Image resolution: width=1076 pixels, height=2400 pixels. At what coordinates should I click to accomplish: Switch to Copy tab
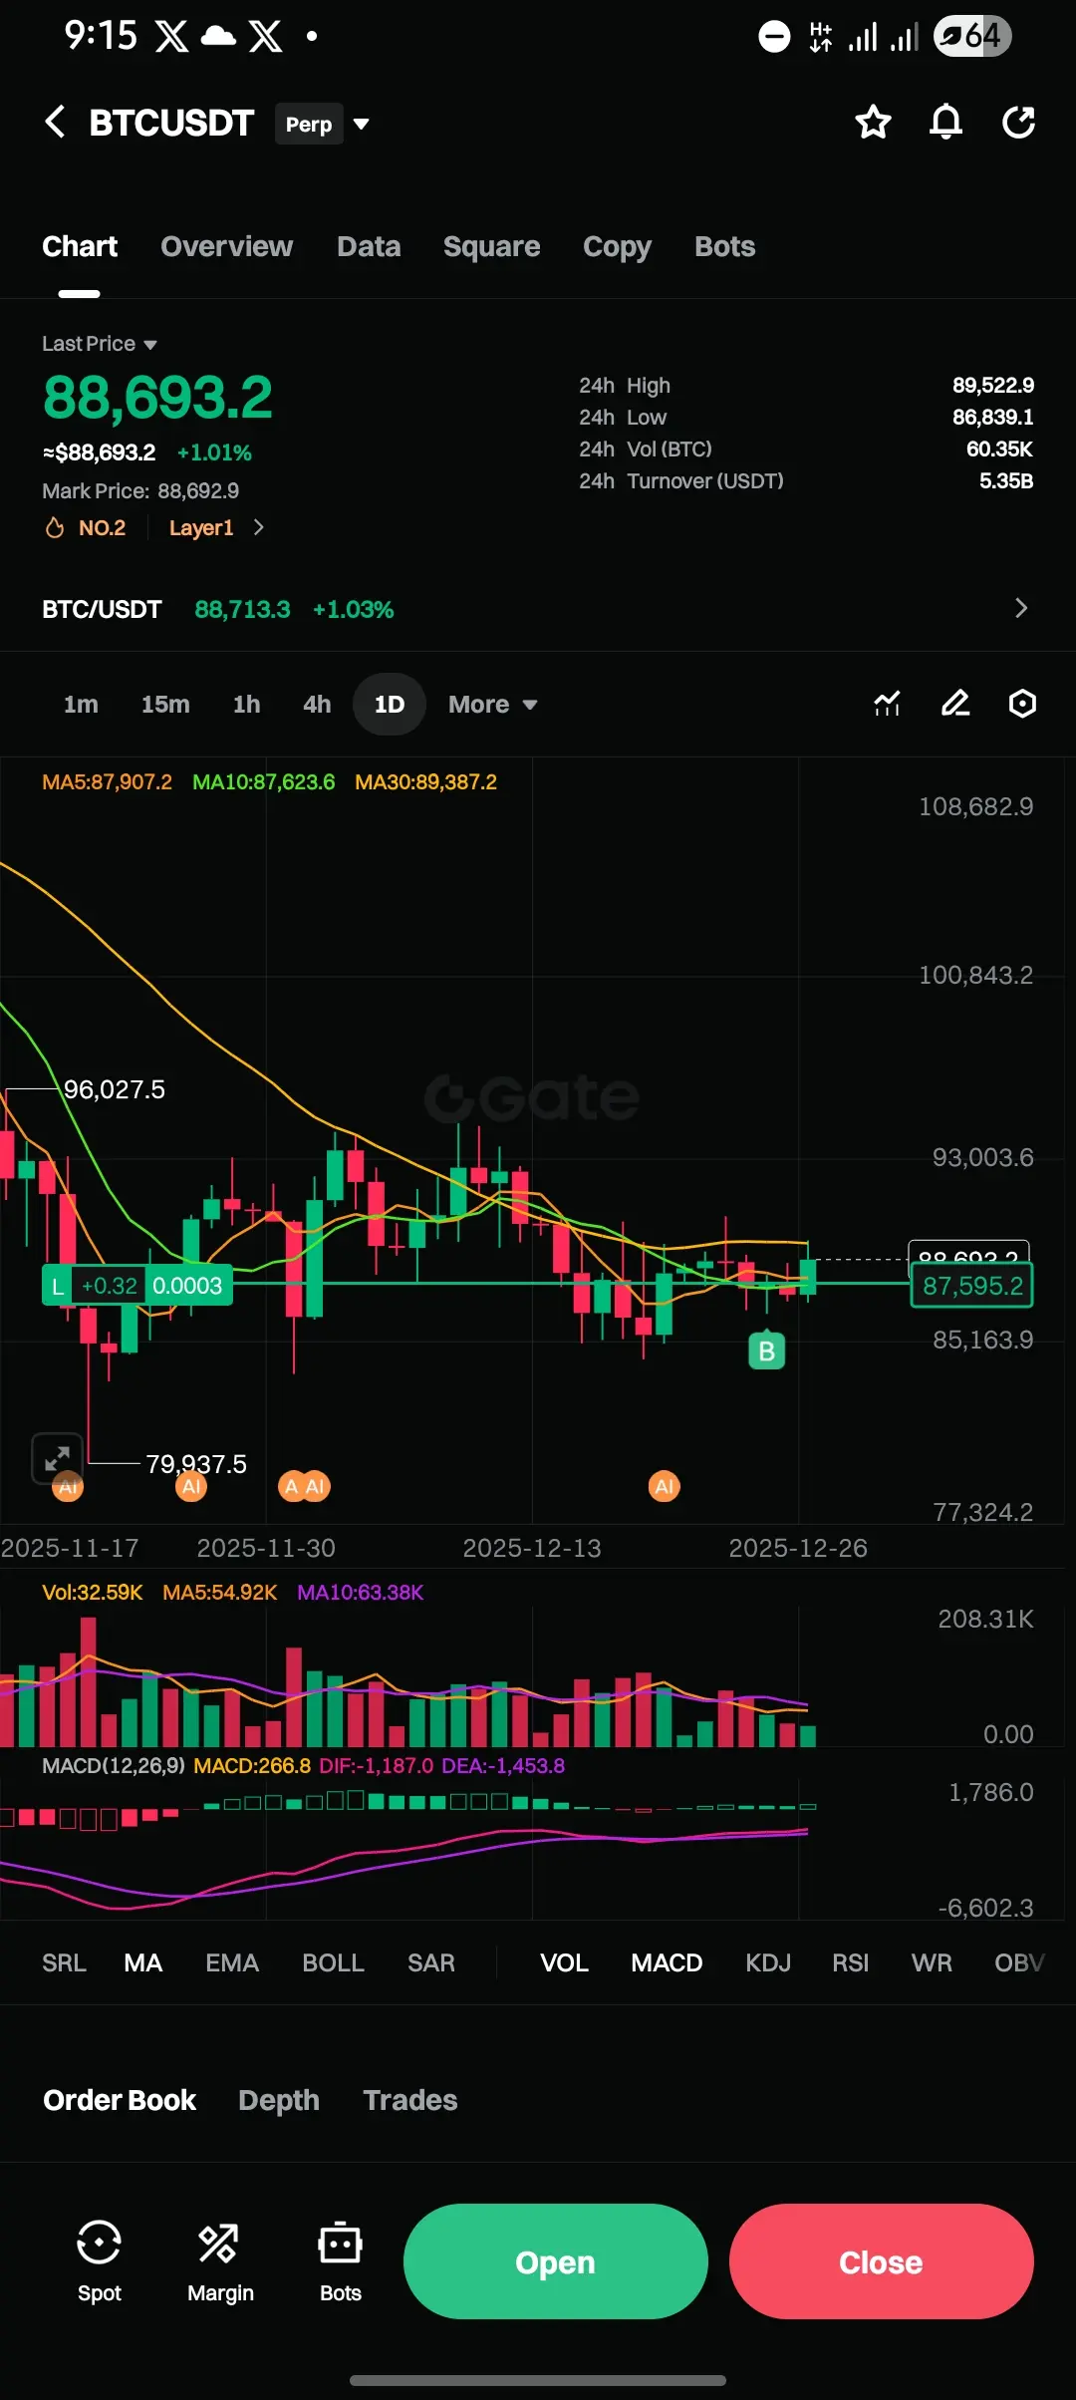coord(617,247)
